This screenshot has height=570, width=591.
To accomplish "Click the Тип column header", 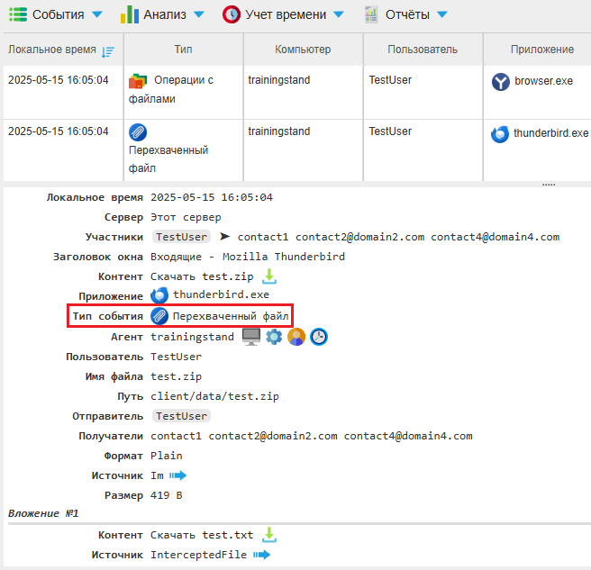I will [x=183, y=50].
